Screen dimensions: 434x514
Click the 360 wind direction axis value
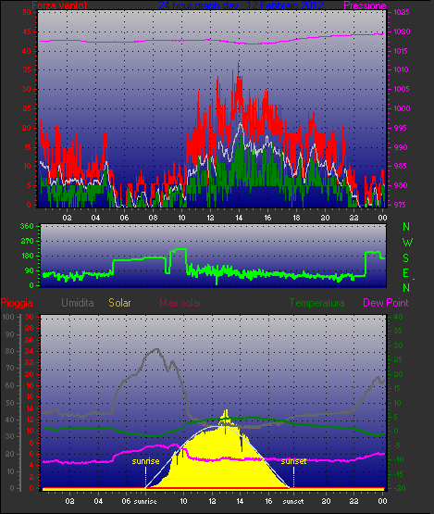click(27, 226)
